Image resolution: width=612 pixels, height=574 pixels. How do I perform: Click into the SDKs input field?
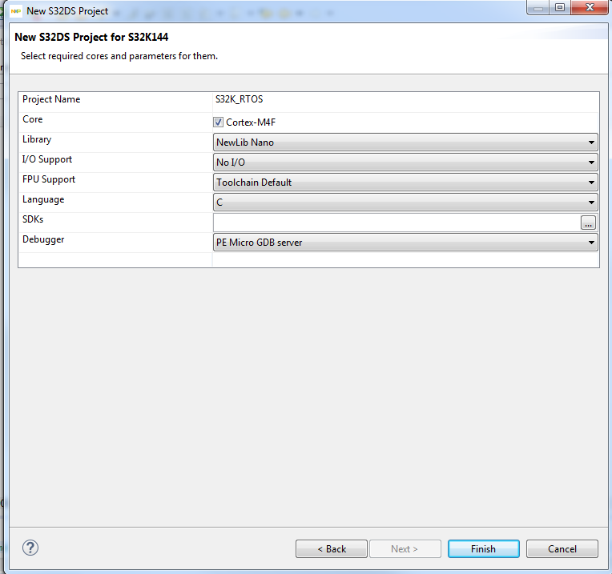tap(397, 223)
